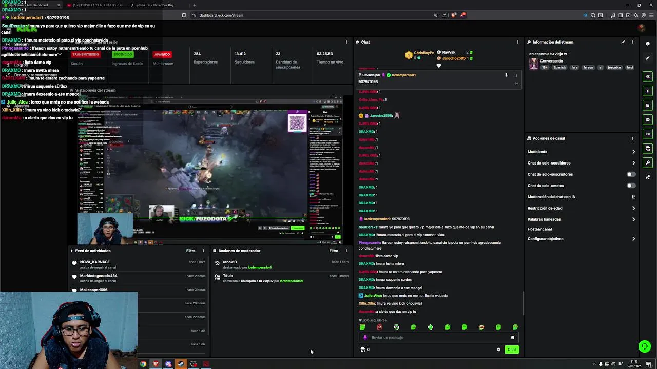The width and height of the screenshot is (657, 369).
Task: Open the pinned message three-dot menu
Action: pos(516,75)
